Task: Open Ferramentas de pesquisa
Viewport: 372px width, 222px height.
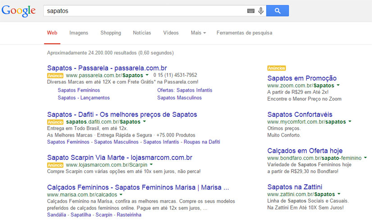Action: [x=245, y=33]
